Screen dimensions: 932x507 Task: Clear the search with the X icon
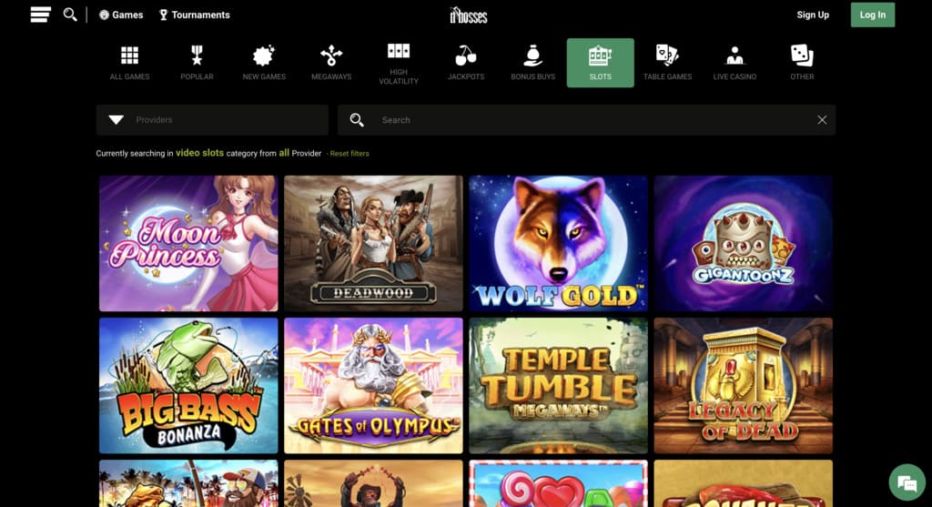coord(822,120)
